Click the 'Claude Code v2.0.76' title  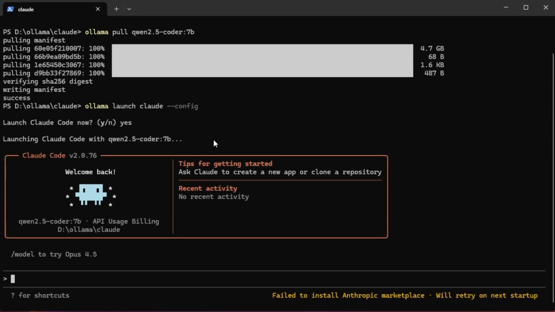(60, 155)
